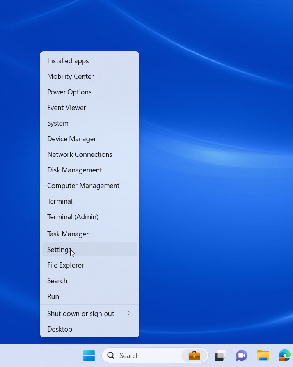This screenshot has height=367, width=293.
Task: Select Disk Management
Action: (75, 170)
